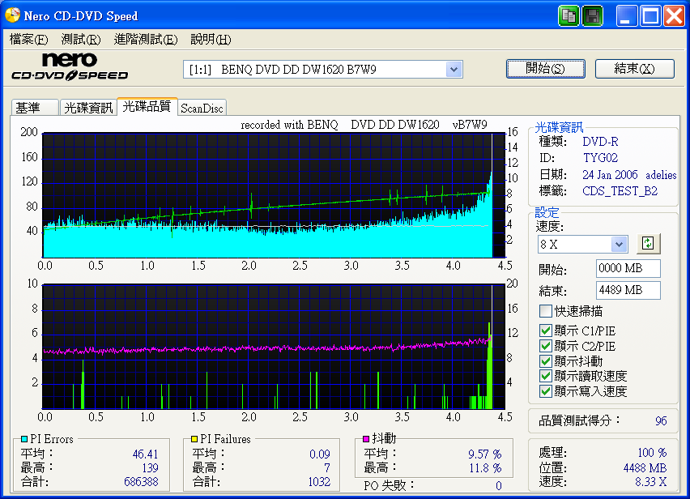The image size is (690, 499).
Task: Close the Nero CD-DVD Speed window
Action: click(x=674, y=16)
